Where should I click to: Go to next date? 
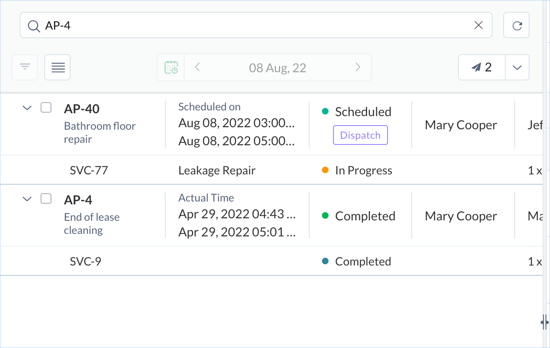(358, 67)
